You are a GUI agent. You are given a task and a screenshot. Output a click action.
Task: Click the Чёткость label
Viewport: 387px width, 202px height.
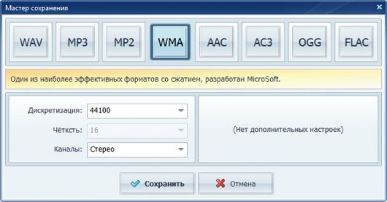(68, 130)
